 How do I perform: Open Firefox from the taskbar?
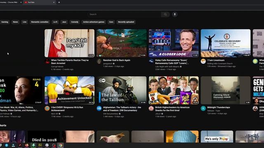[x=26, y=145]
